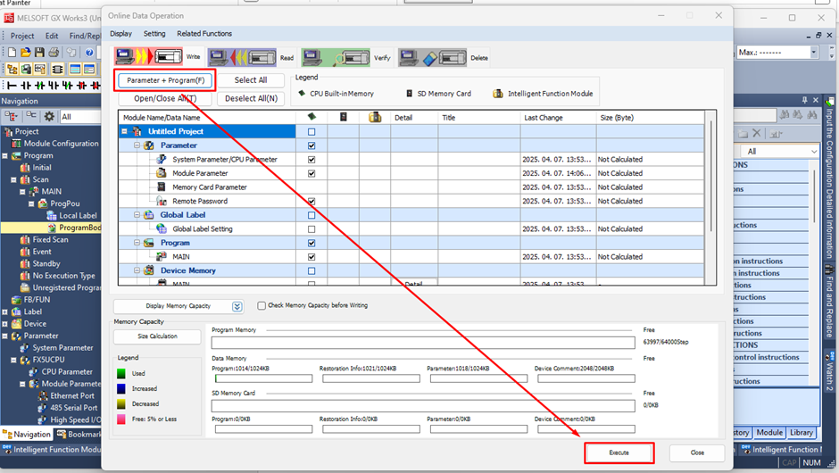Uncheck the Module Parameter row checkbox
This screenshot has height=473, width=839.
click(x=312, y=173)
